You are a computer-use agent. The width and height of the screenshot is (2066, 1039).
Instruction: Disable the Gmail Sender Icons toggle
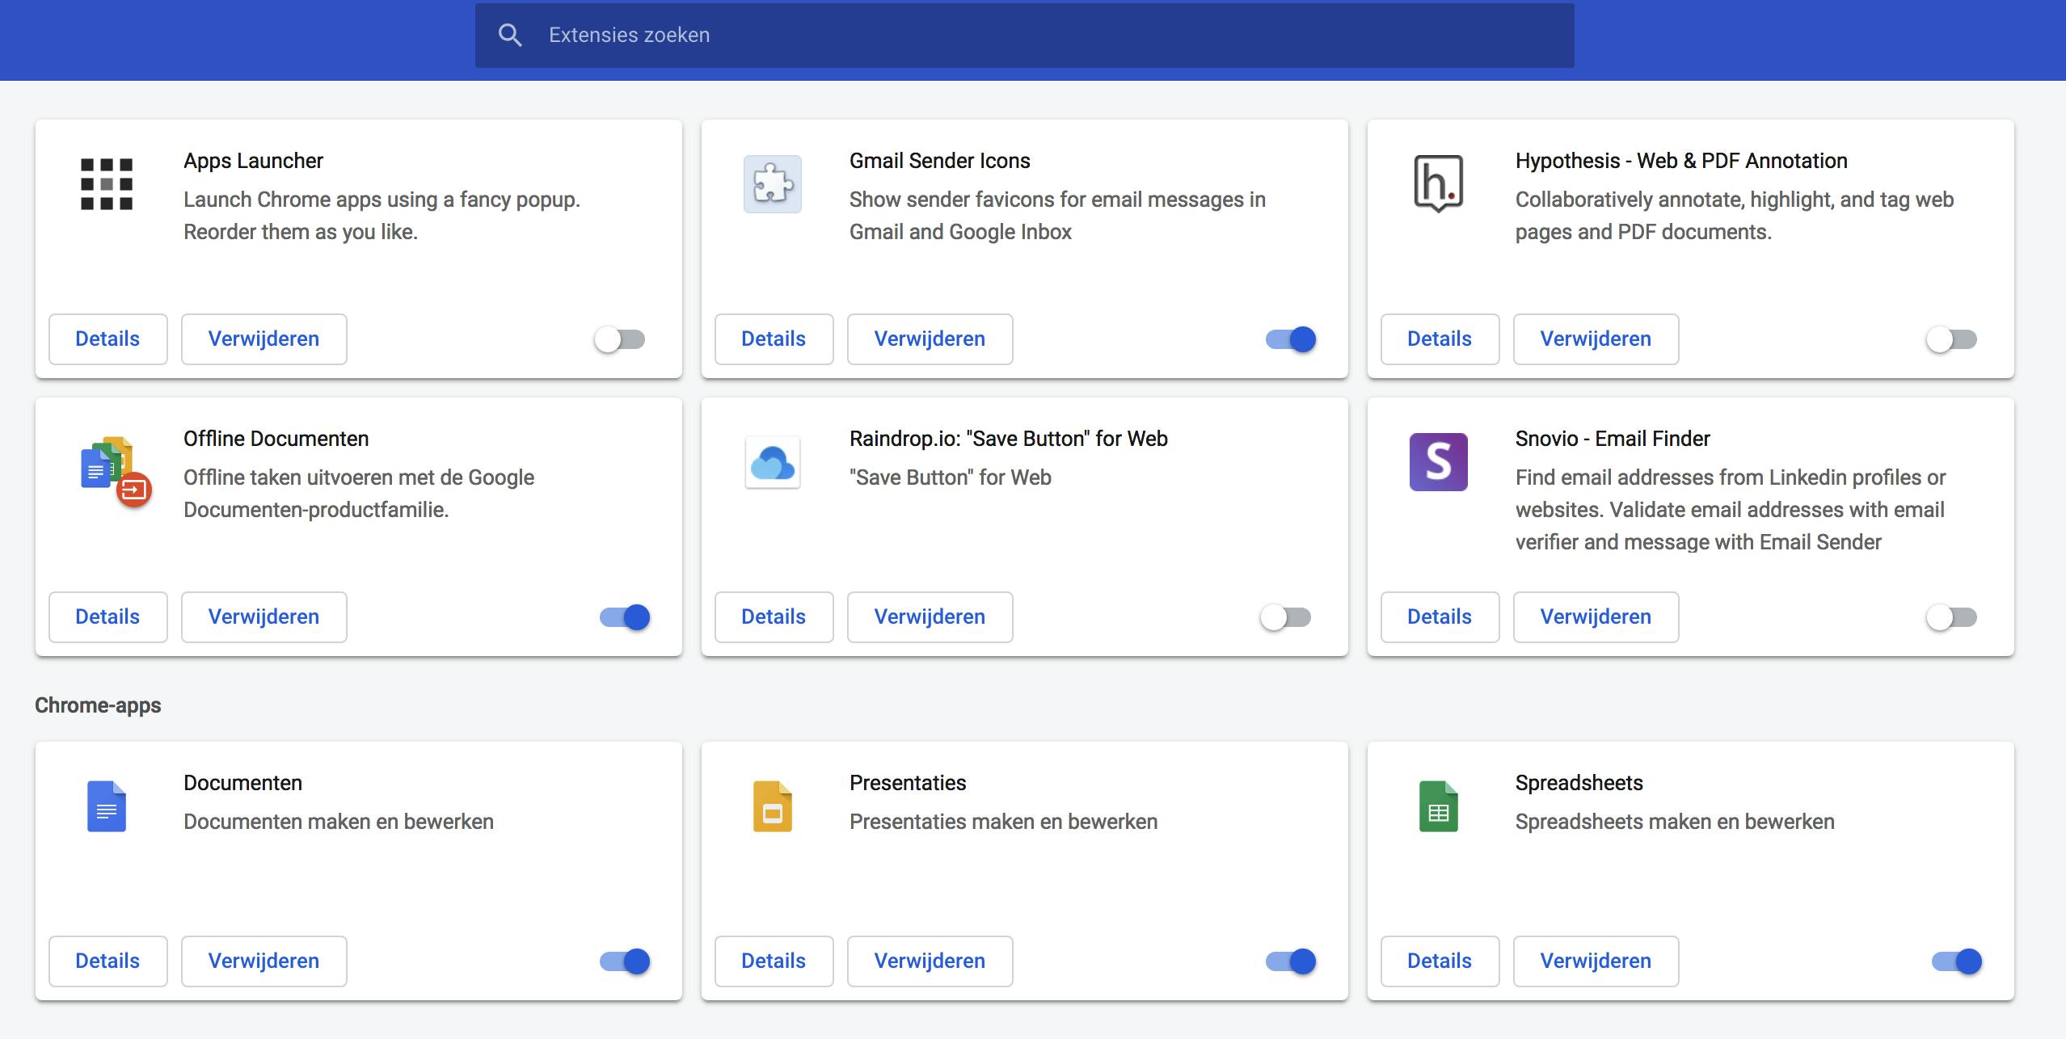click(1291, 339)
